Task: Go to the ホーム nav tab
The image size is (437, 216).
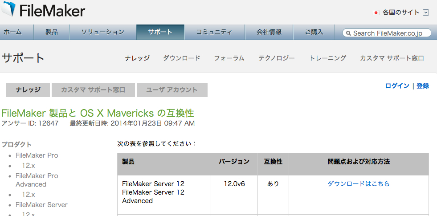Action: click(16, 32)
